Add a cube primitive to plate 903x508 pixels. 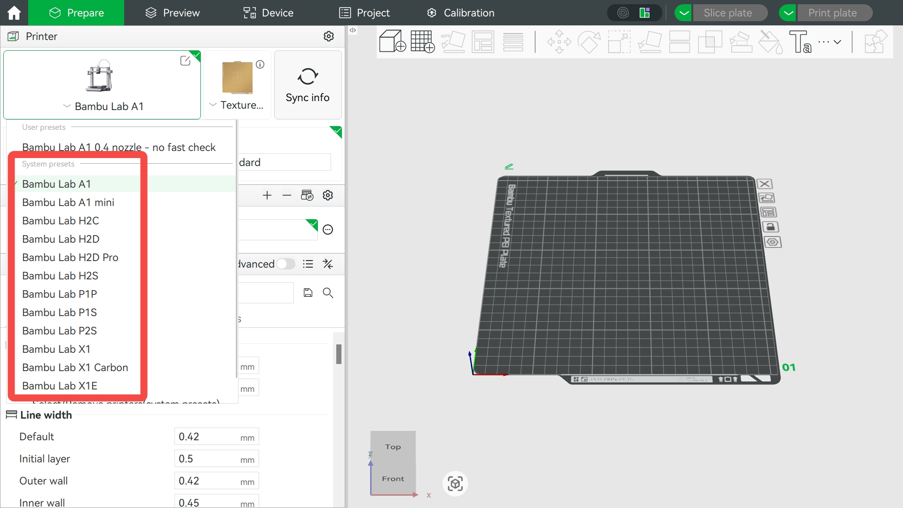(x=392, y=41)
